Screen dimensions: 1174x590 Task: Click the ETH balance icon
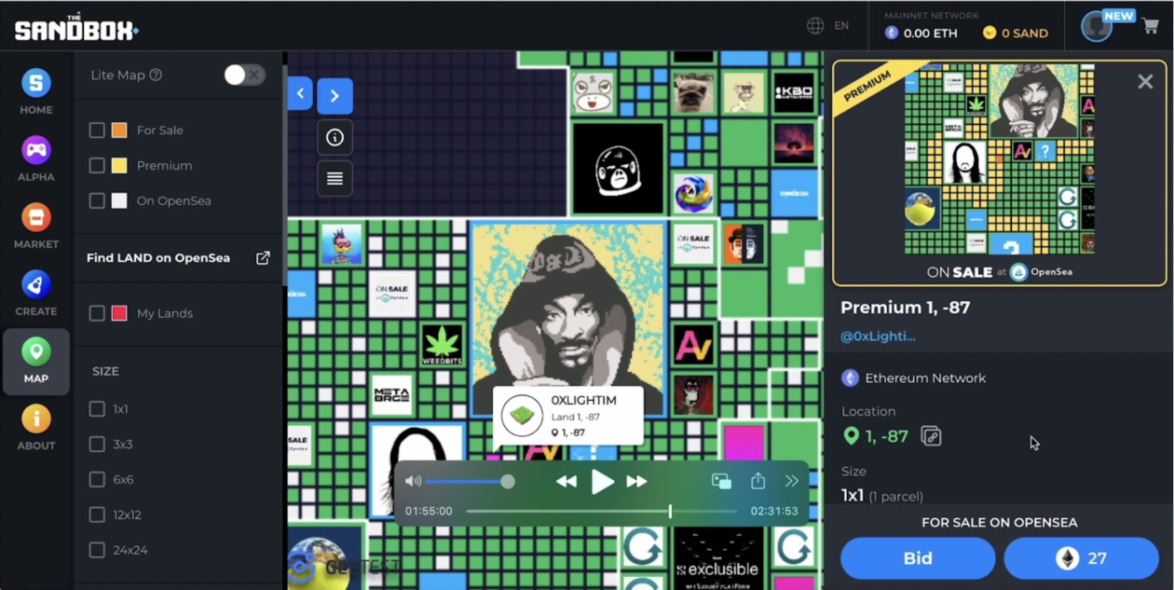(892, 33)
